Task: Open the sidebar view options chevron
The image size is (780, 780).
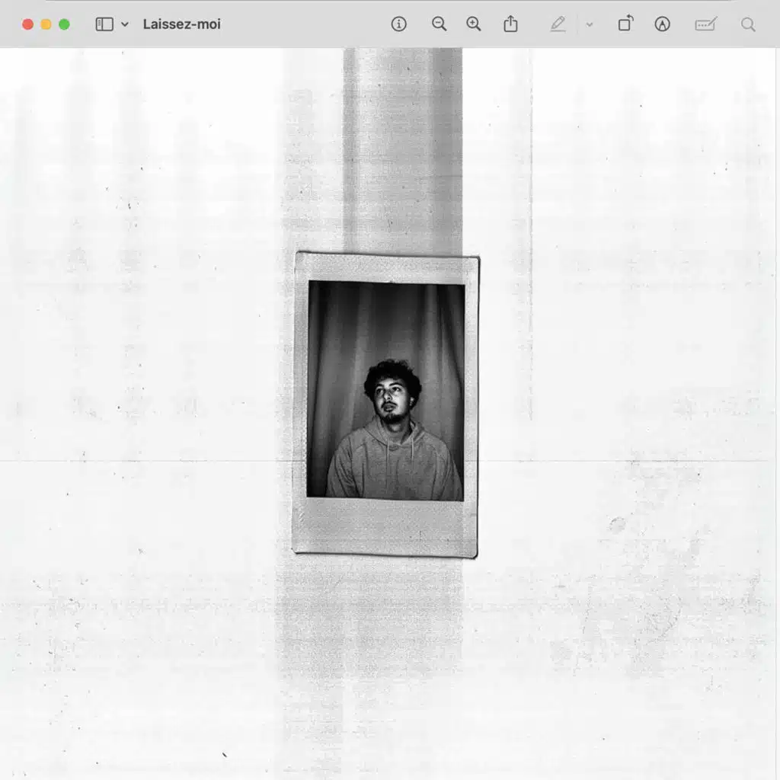Action: pos(125,24)
